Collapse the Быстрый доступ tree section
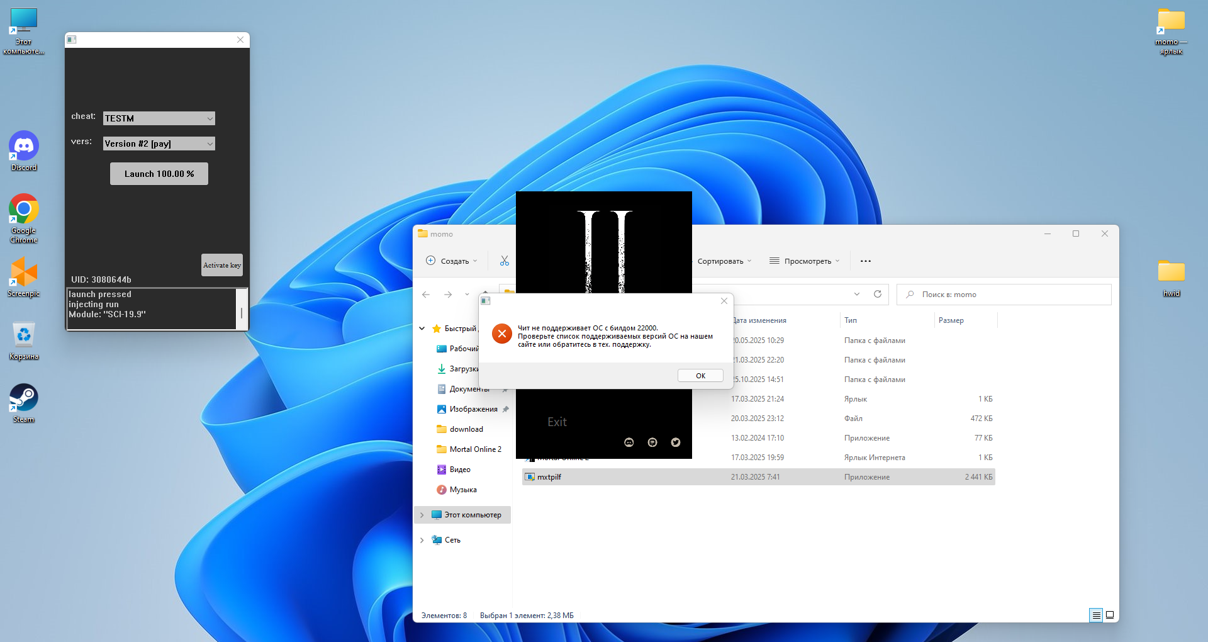1208x642 pixels. 422,329
